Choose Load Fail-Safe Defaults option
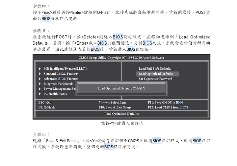The height and width of the screenshot is (166, 237). pos(155,68)
